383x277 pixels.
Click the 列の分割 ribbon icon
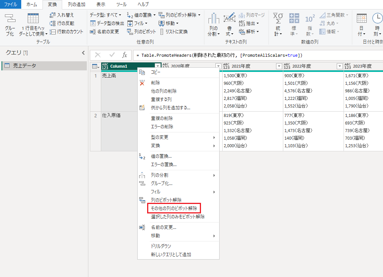[x=213, y=20]
